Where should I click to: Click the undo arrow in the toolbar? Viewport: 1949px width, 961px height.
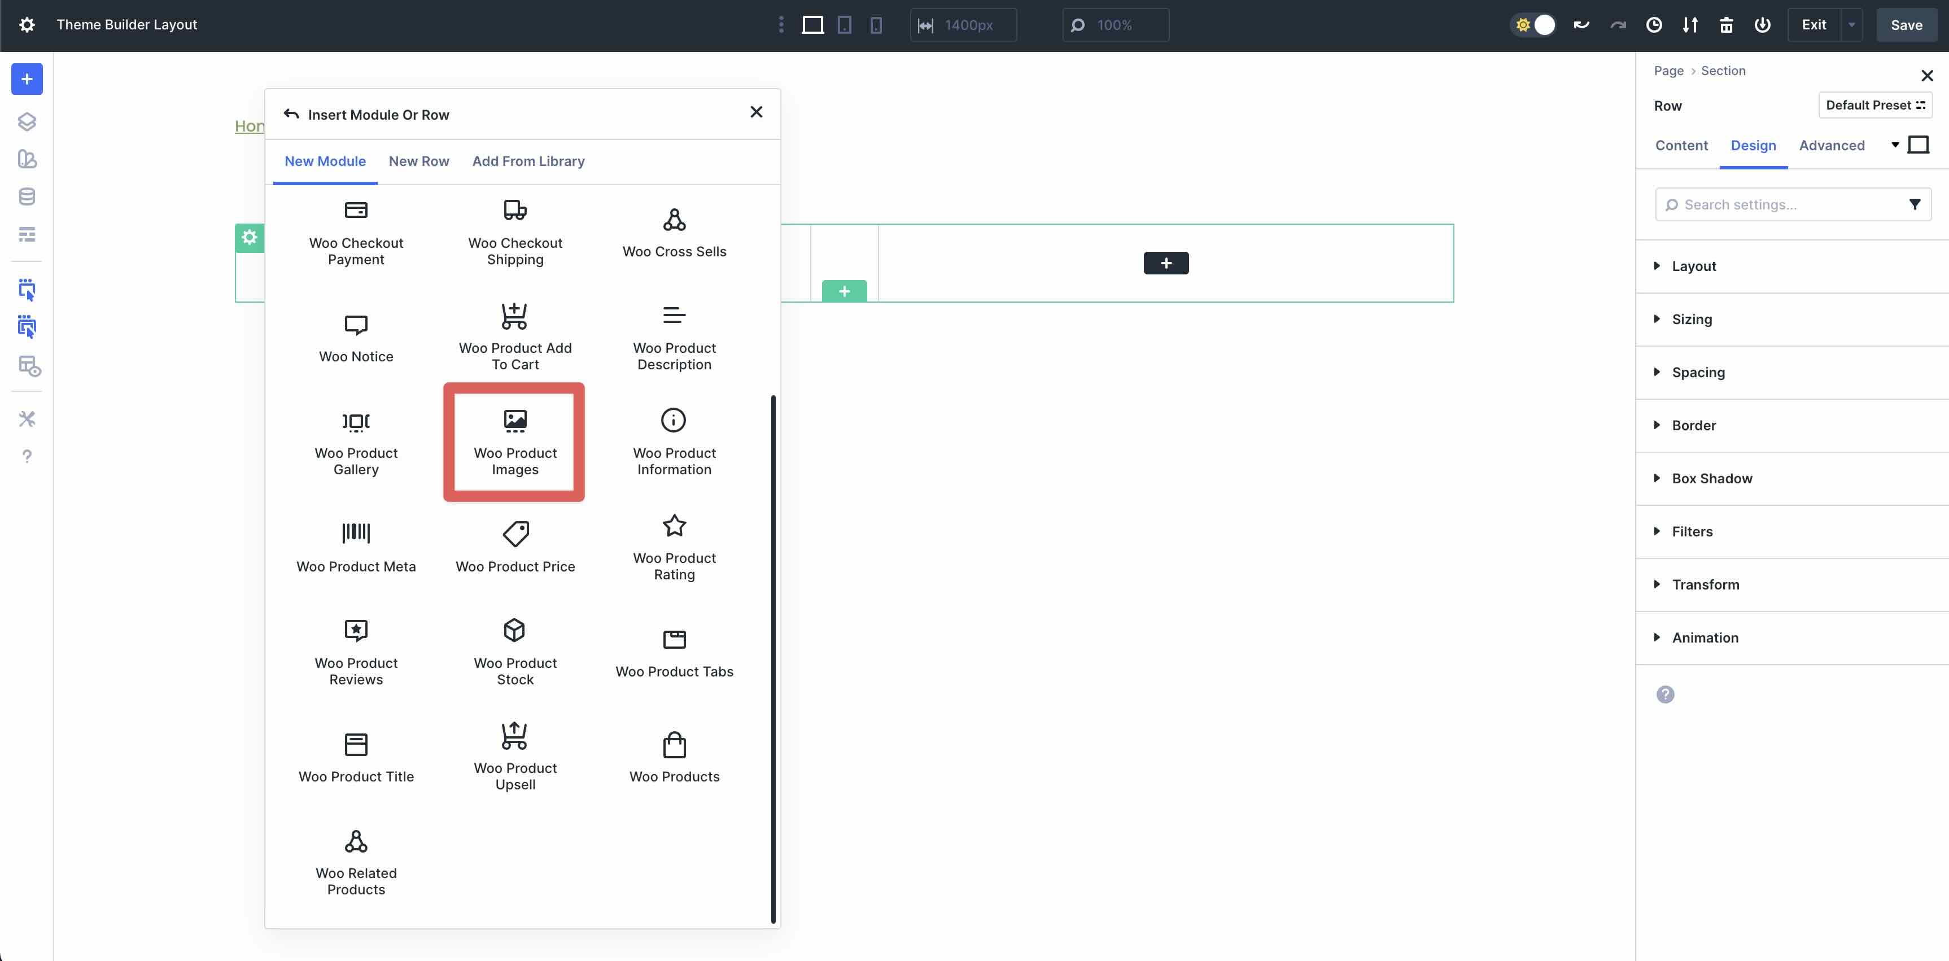click(1581, 25)
